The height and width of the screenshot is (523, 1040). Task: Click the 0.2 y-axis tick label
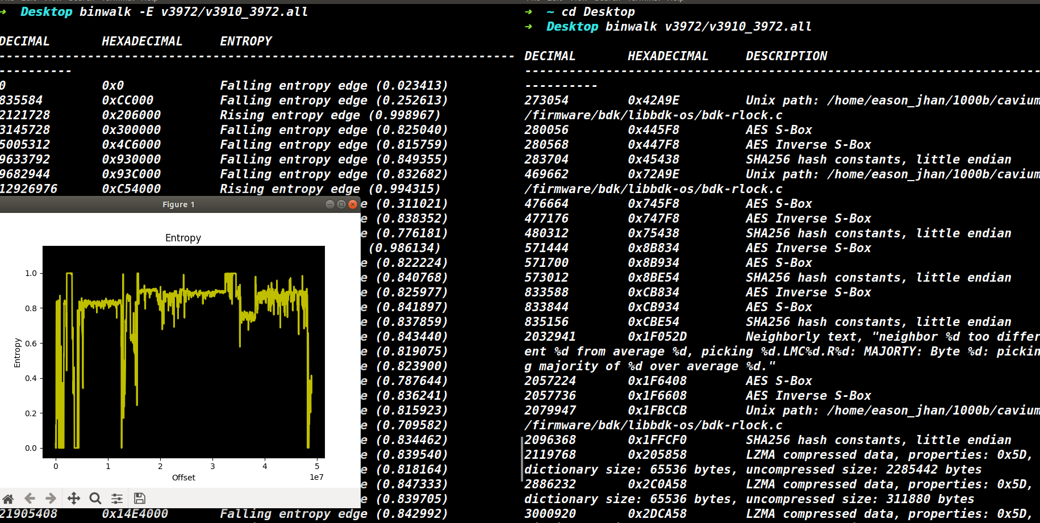coord(31,413)
